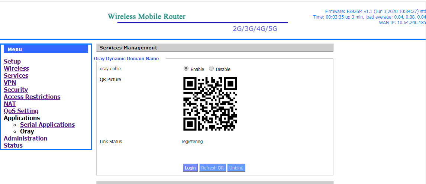The image size is (426, 184).
Task: Select the oray Disable radio button
Action: coord(212,68)
